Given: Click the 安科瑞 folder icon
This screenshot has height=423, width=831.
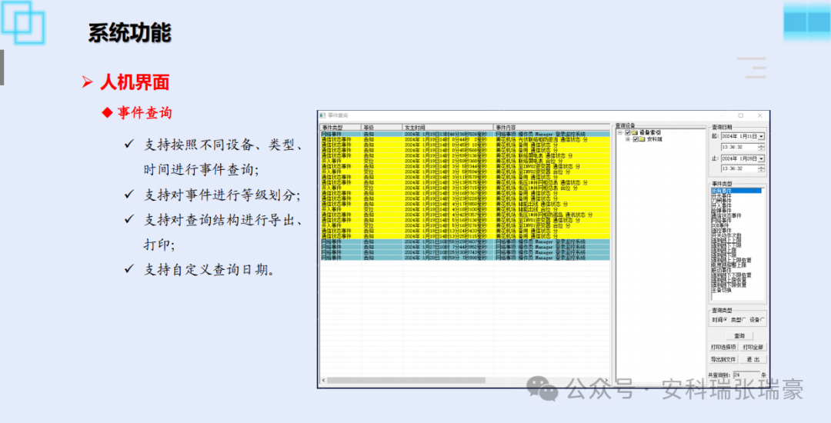Looking at the screenshot, I should click(642, 139).
